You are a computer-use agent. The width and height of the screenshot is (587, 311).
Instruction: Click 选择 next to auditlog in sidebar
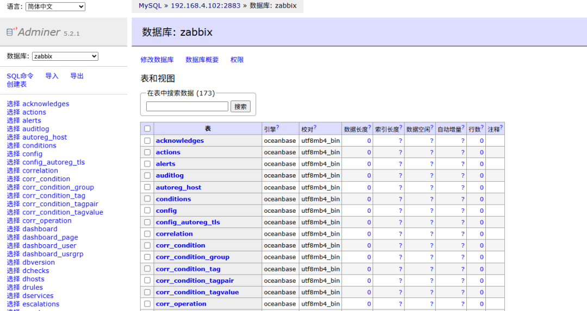tap(14, 129)
